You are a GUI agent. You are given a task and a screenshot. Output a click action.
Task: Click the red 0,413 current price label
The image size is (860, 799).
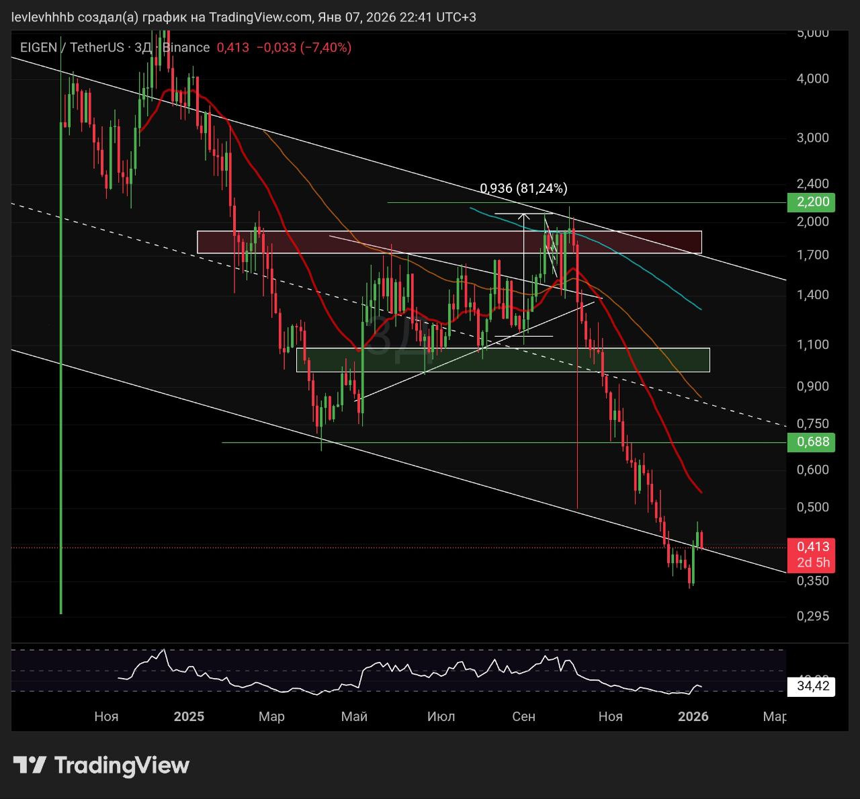point(812,547)
